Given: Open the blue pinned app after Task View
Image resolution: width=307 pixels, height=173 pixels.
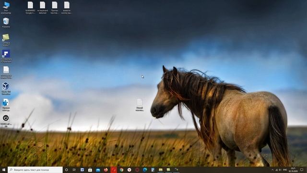Looking at the screenshot, I should pos(82,170).
